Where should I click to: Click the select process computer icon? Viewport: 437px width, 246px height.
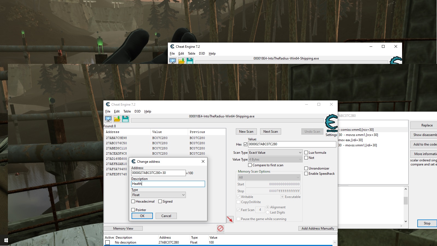[x=108, y=119]
